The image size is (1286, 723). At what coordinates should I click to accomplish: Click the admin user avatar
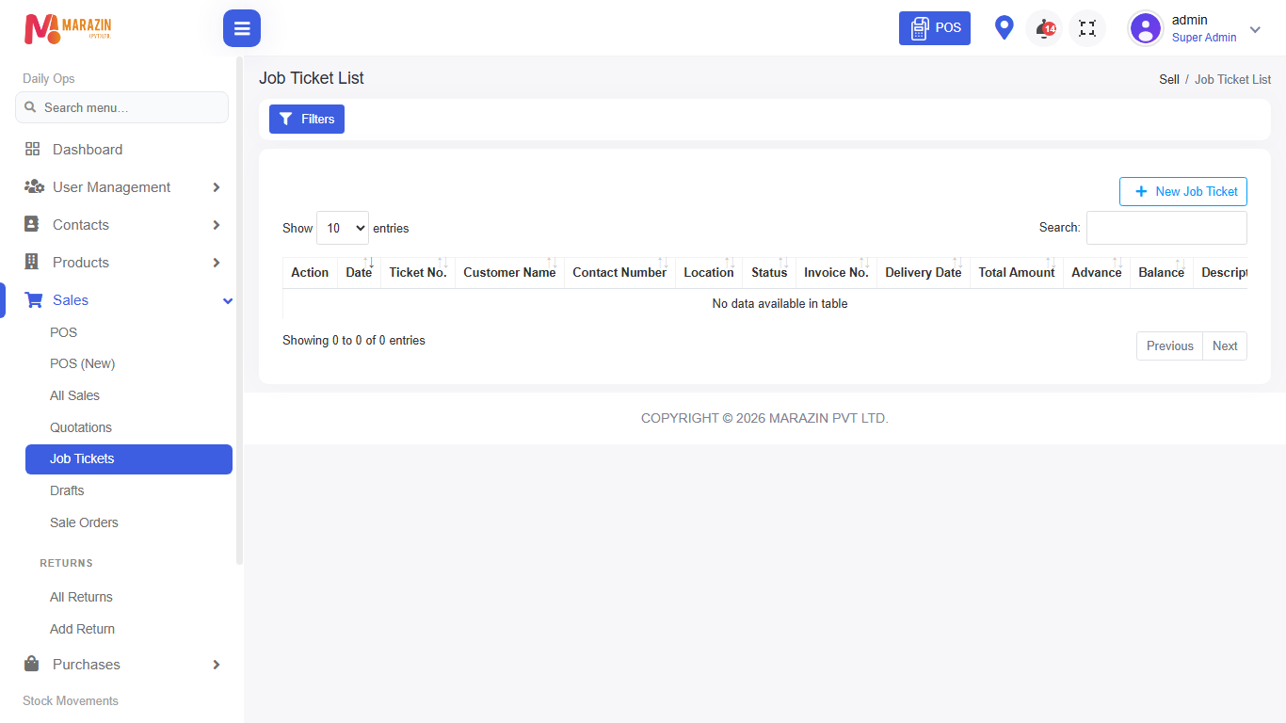[x=1146, y=28]
